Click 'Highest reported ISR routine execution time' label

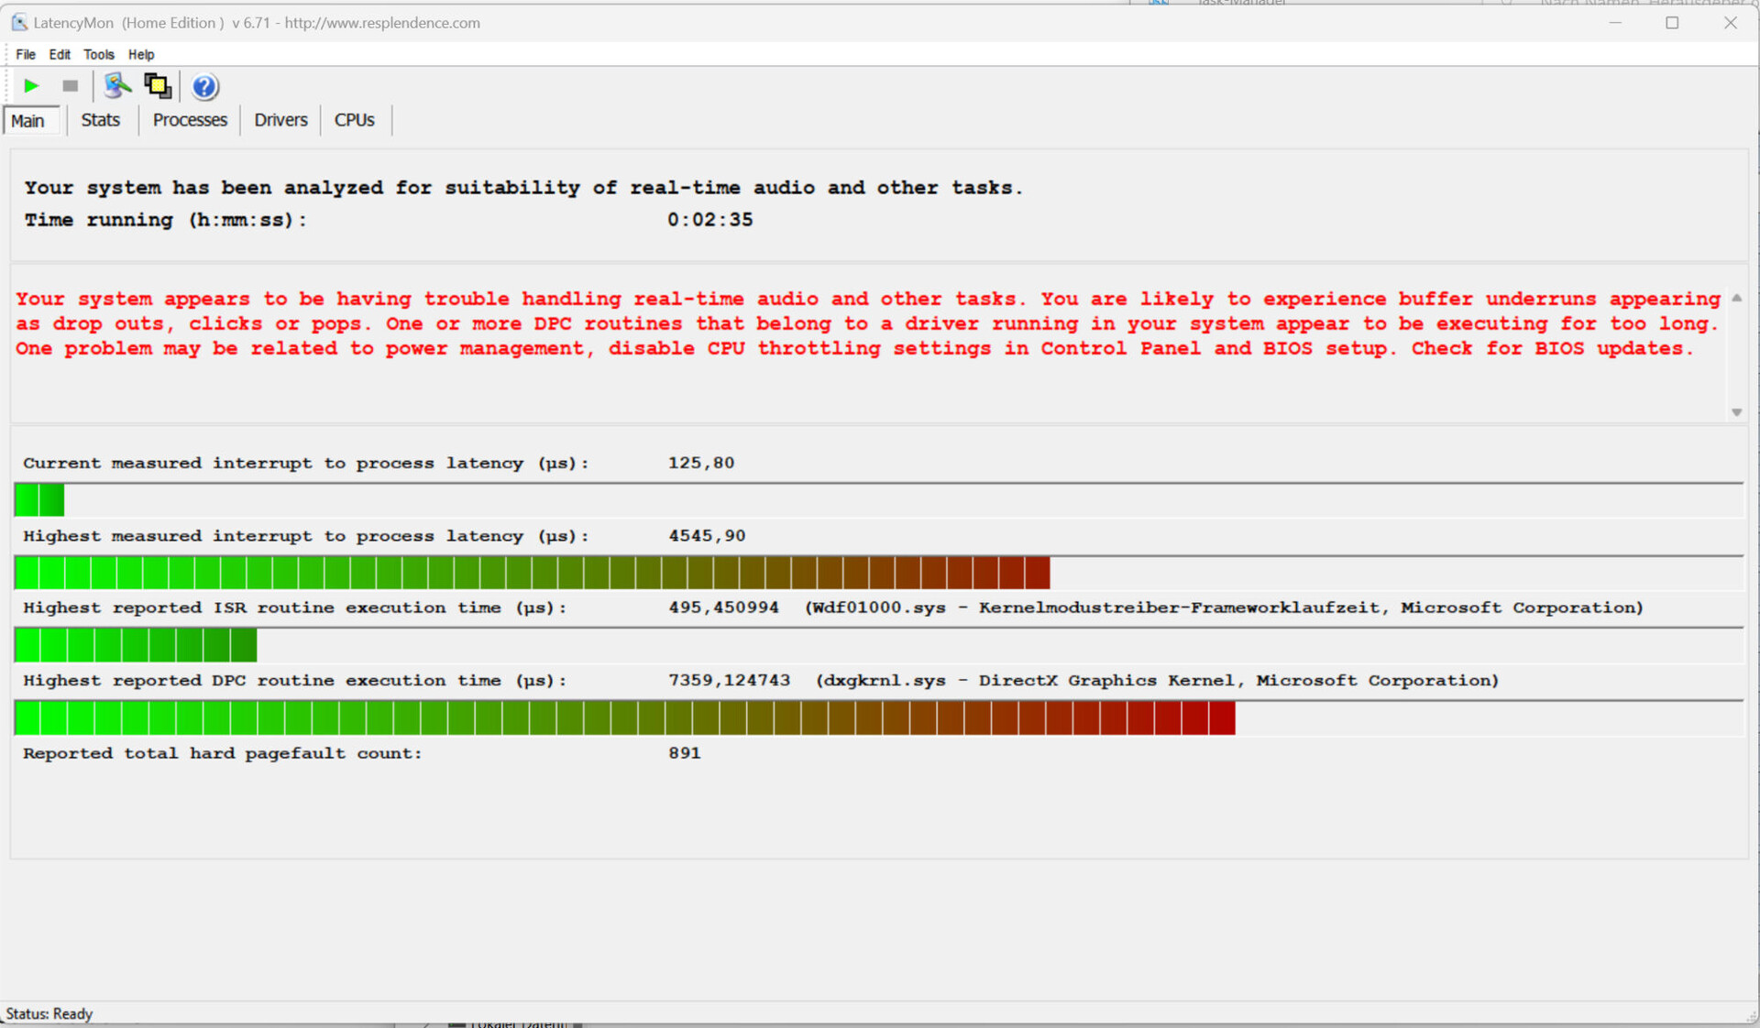pos(295,607)
